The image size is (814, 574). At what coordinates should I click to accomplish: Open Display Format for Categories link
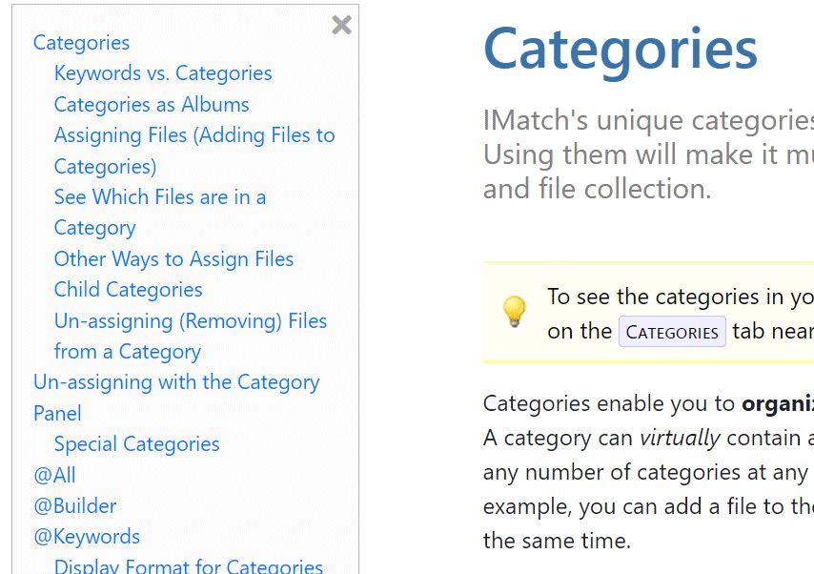[189, 565]
